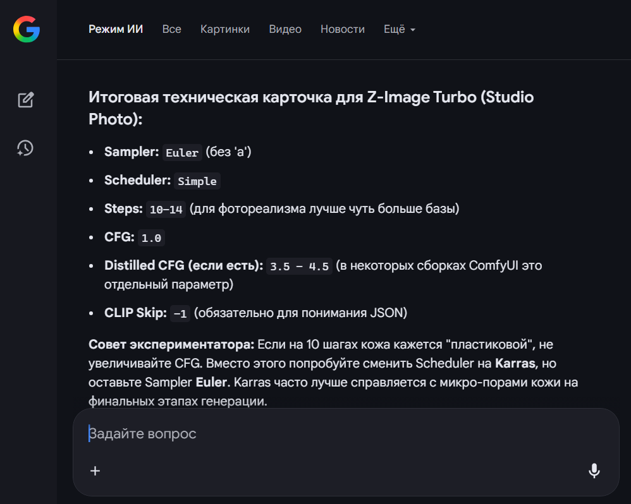Click the Sampler: label
631x504 pixels.
[x=132, y=152]
